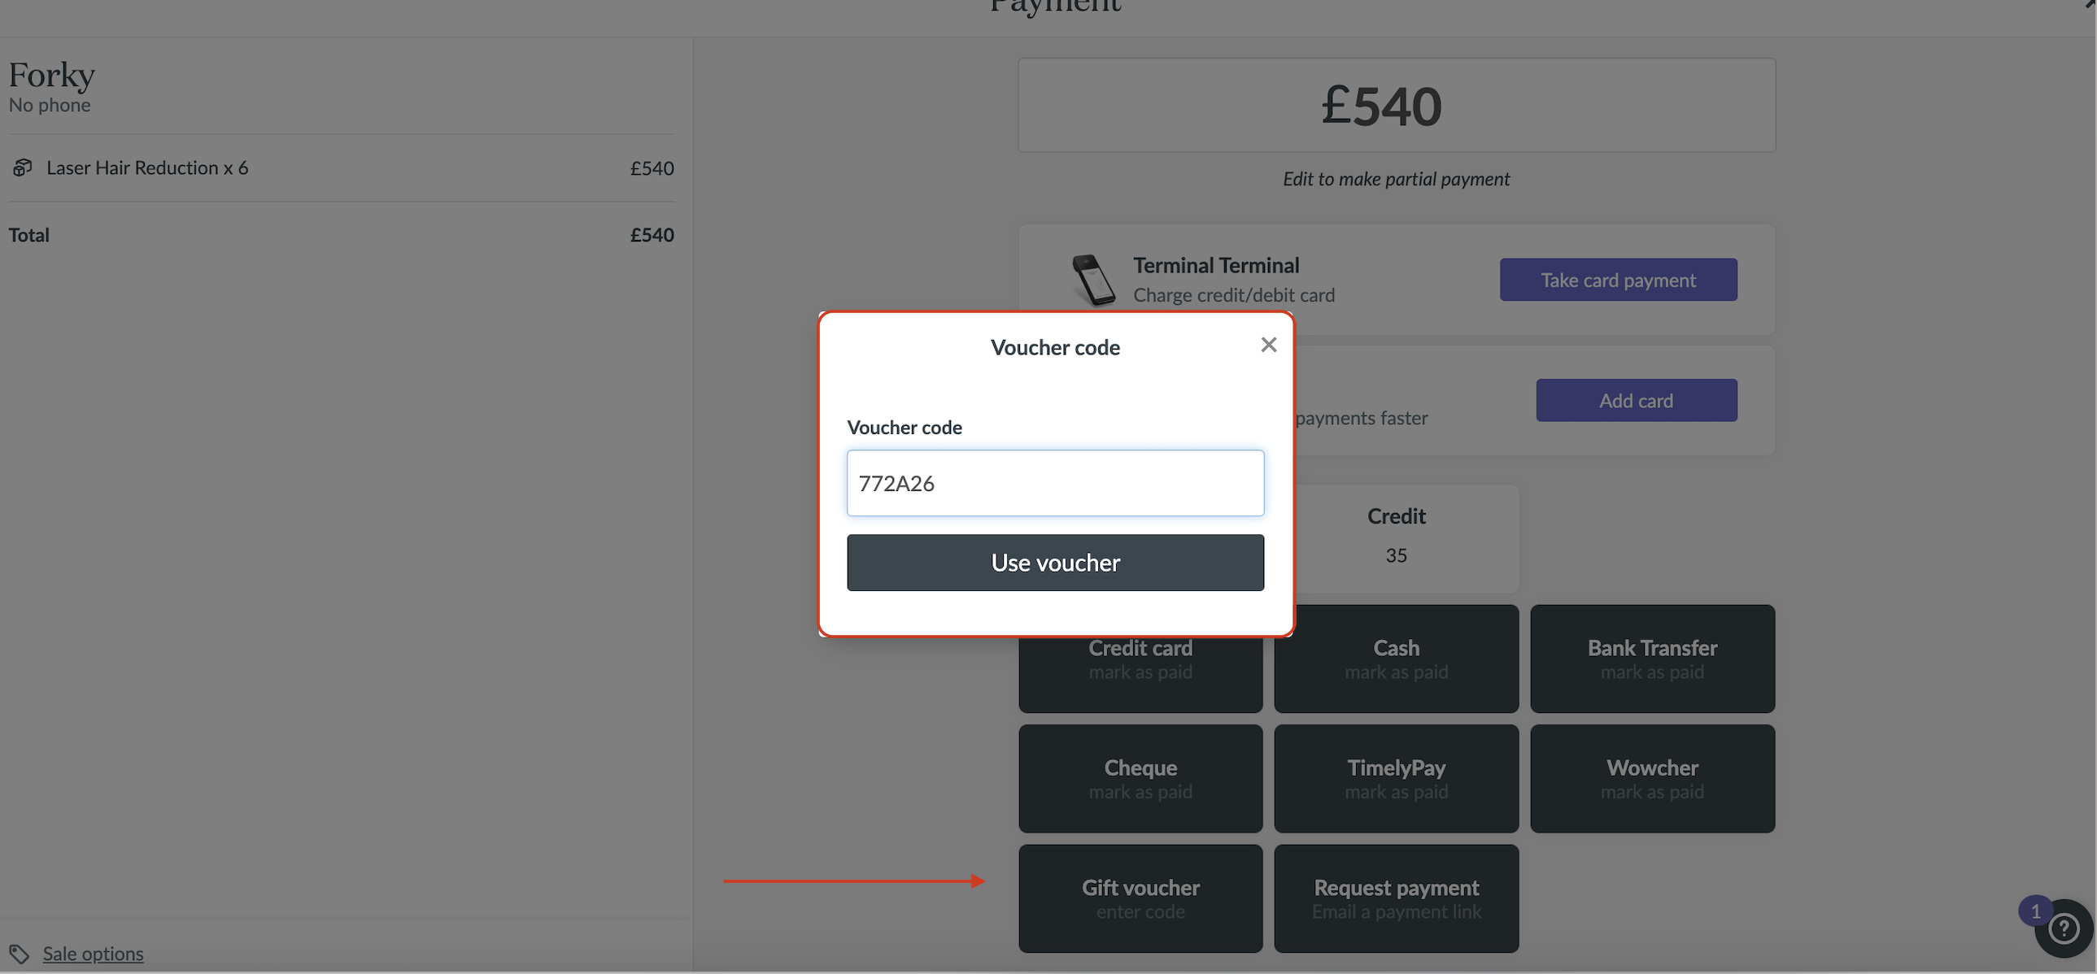Select Bank Transfer mark as paid
2097x974 pixels.
[x=1653, y=659]
